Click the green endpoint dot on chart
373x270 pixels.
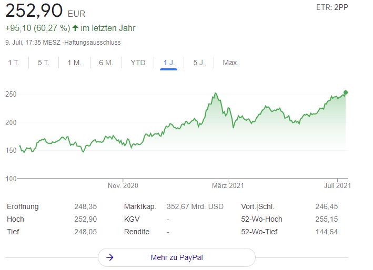point(346,92)
